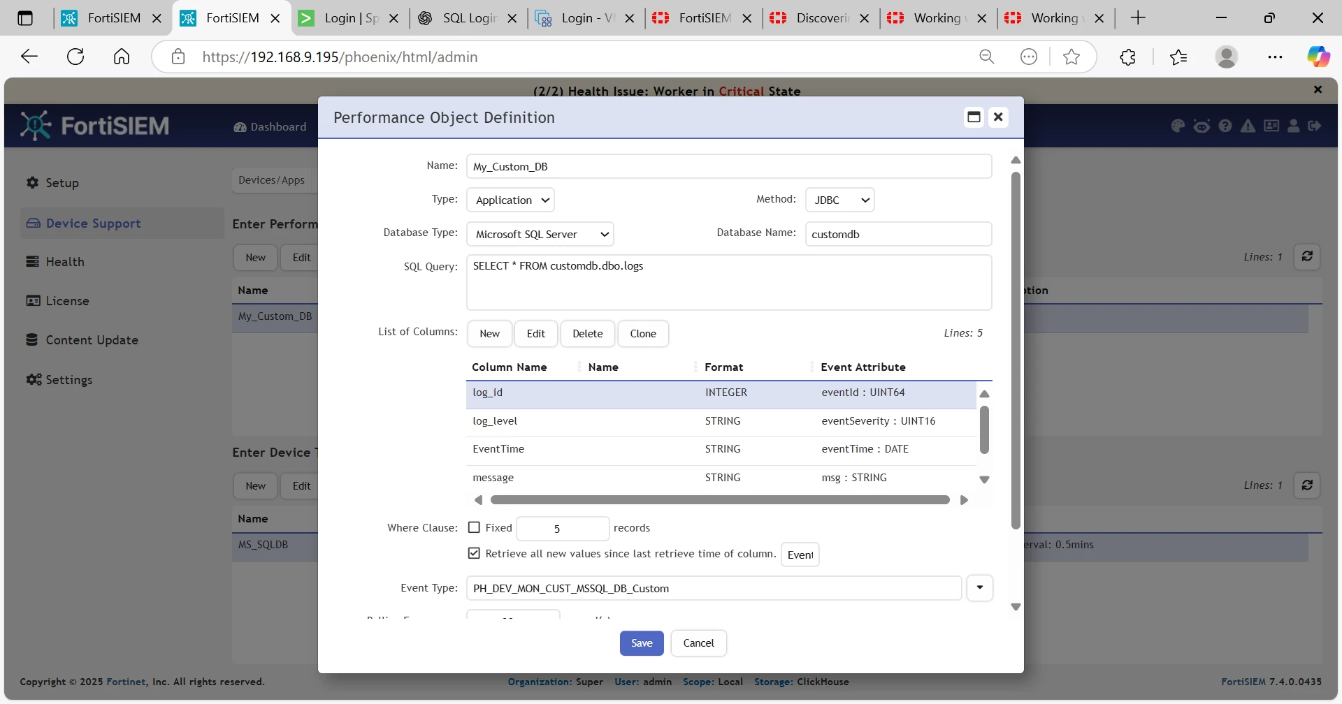
Task: Click the horizontal scrollbar of column list
Action: pyautogui.click(x=720, y=500)
